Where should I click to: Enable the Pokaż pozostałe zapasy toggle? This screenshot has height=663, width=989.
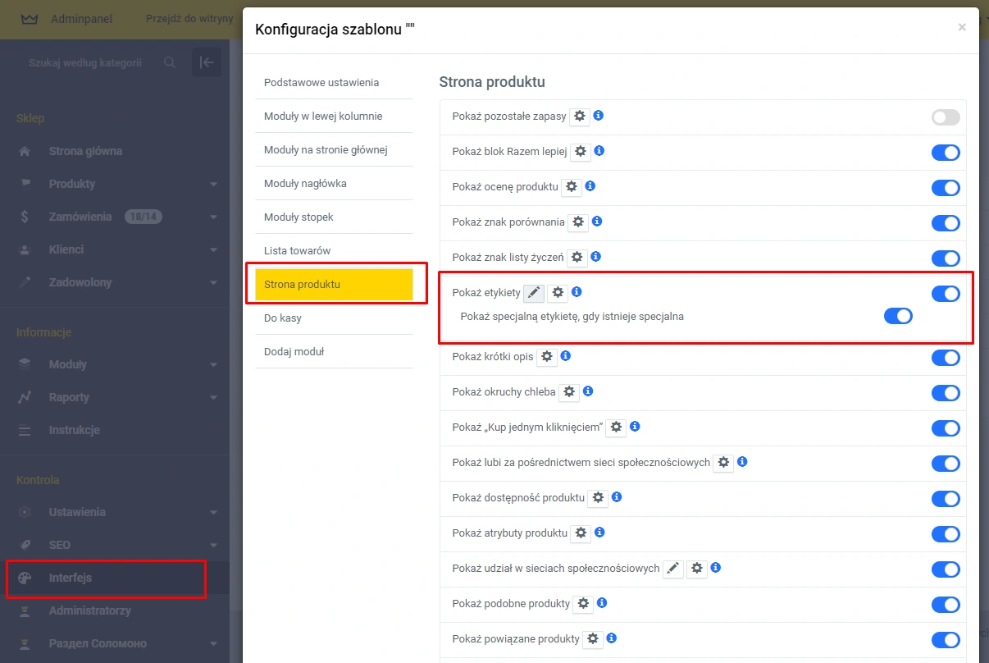click(945, 117)
